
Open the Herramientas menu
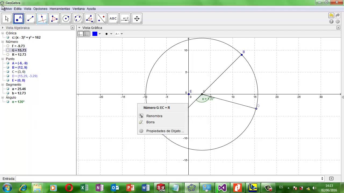[x=60, y=9]
